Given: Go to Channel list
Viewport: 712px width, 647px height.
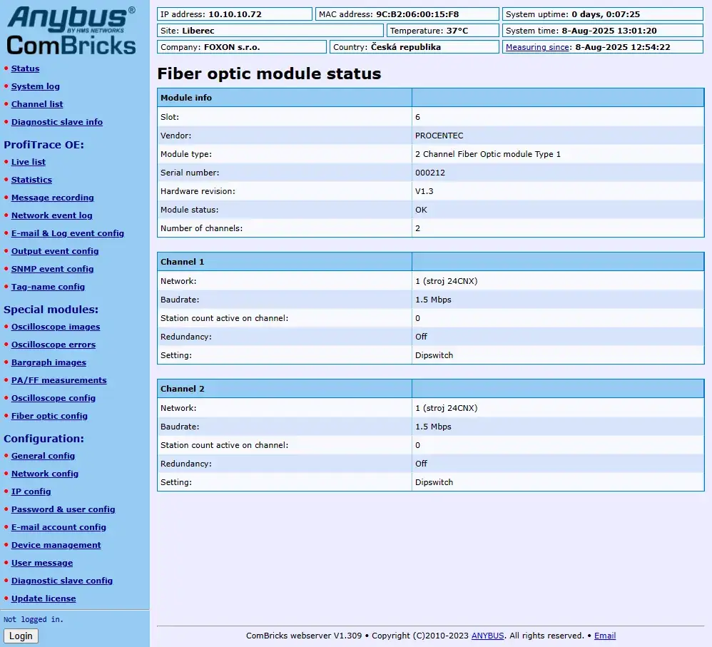Looking at the screenshot, I should [37, 104].
